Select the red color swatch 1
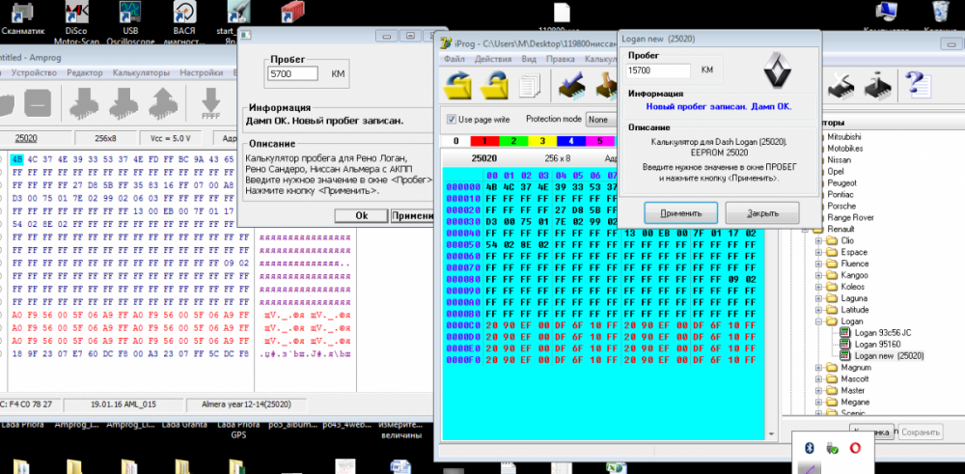 point(485,141)
